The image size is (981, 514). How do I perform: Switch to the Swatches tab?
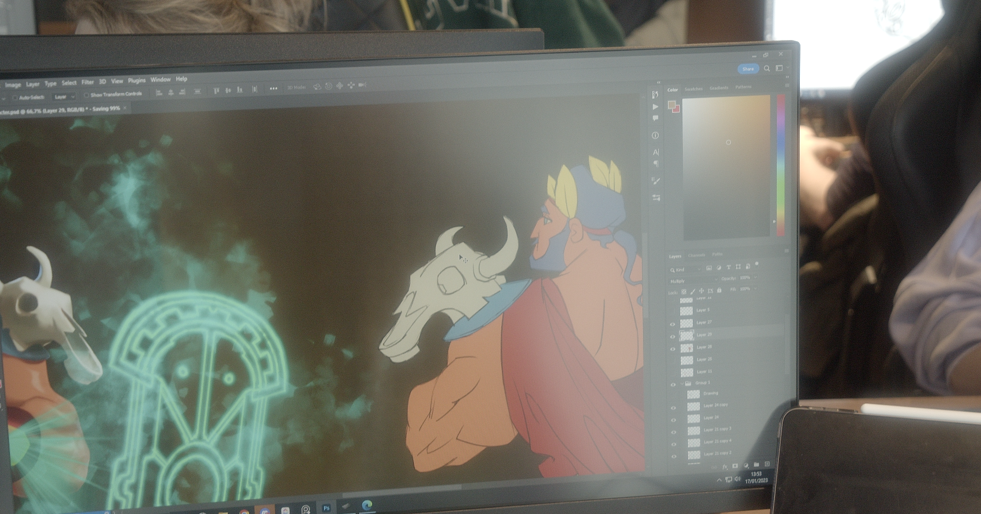[693, 89]
